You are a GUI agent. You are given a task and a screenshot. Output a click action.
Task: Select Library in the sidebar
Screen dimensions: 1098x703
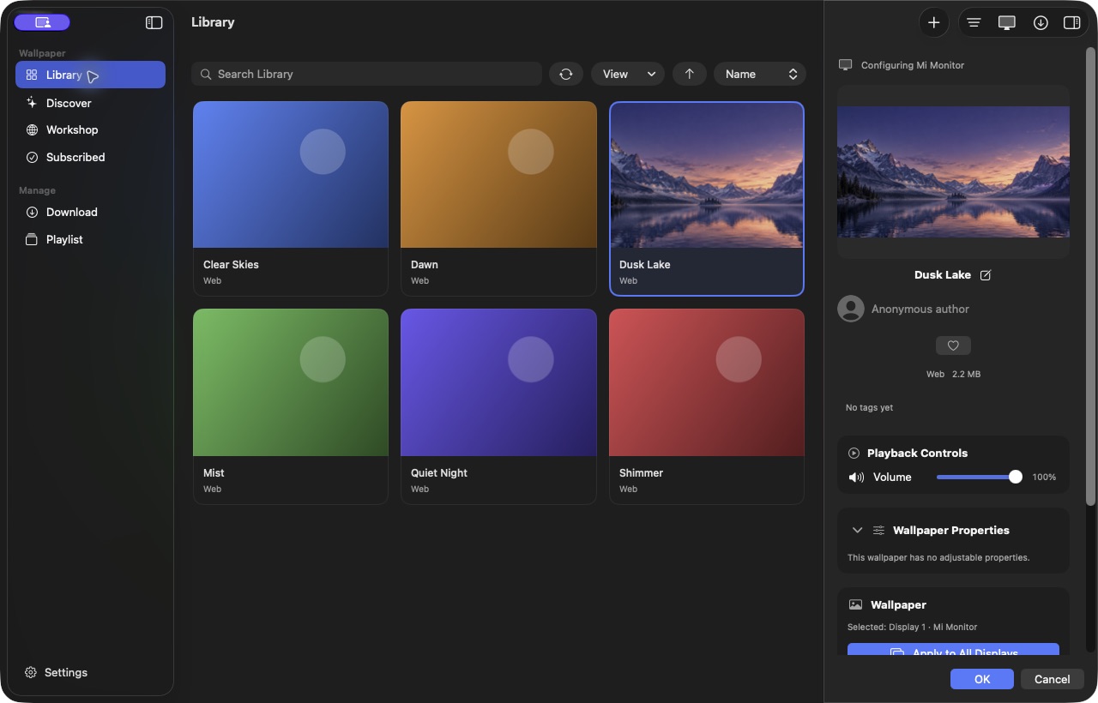point(90,75)
